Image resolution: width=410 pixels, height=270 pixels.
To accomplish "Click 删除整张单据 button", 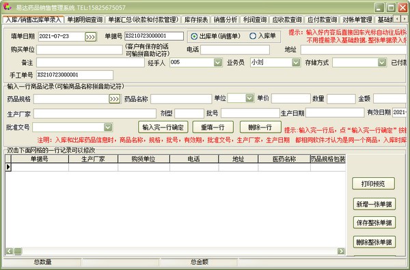I will [x=374, y=242].
